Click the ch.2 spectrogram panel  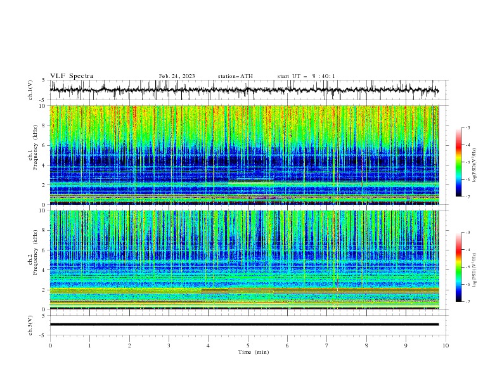coord(244,260)
